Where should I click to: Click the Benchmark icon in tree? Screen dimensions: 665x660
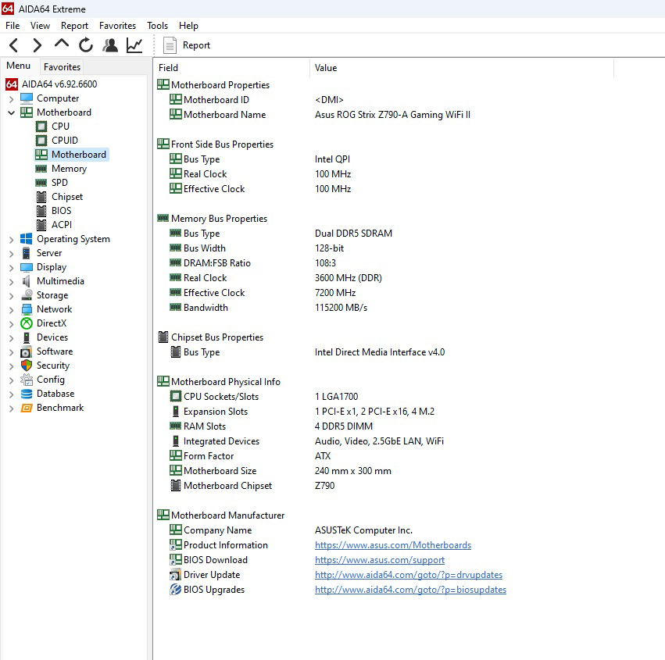tap(27, 408)
